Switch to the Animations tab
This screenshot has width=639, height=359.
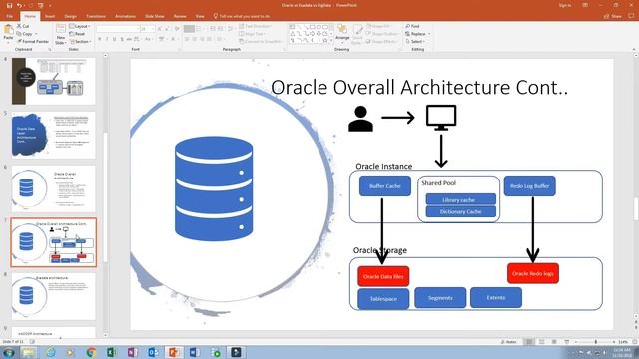coord(125,16)
